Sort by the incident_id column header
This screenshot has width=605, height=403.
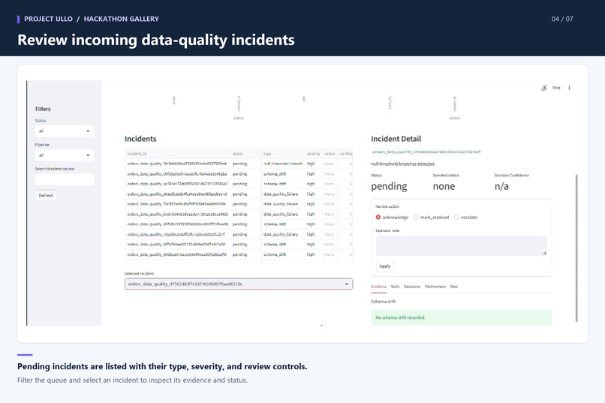[178, 154]
